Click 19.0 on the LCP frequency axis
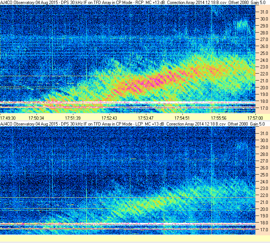This screenshot has height=243, width=270. 264,216
